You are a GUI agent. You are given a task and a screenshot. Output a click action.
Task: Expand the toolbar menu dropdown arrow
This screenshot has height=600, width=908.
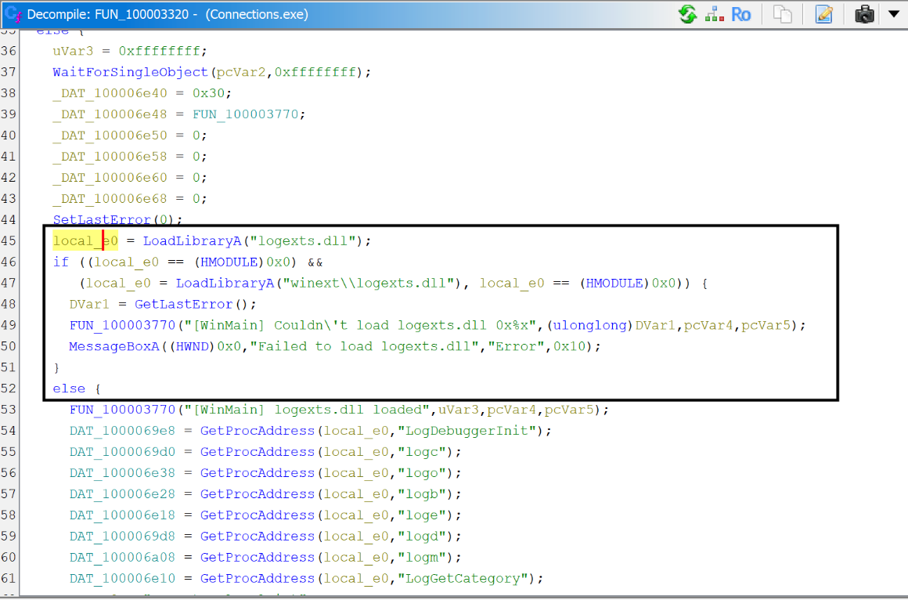(894, 13)
